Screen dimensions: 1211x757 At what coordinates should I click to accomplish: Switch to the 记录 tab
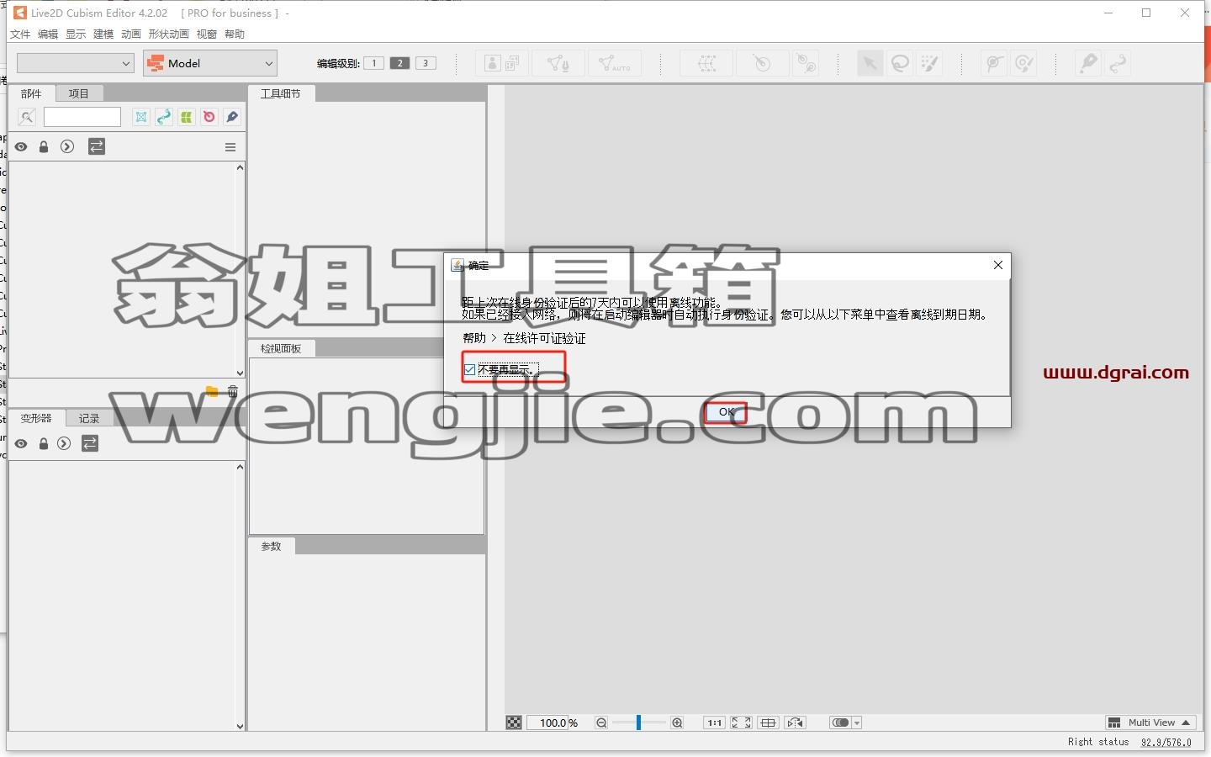click(x=89, y=418)
